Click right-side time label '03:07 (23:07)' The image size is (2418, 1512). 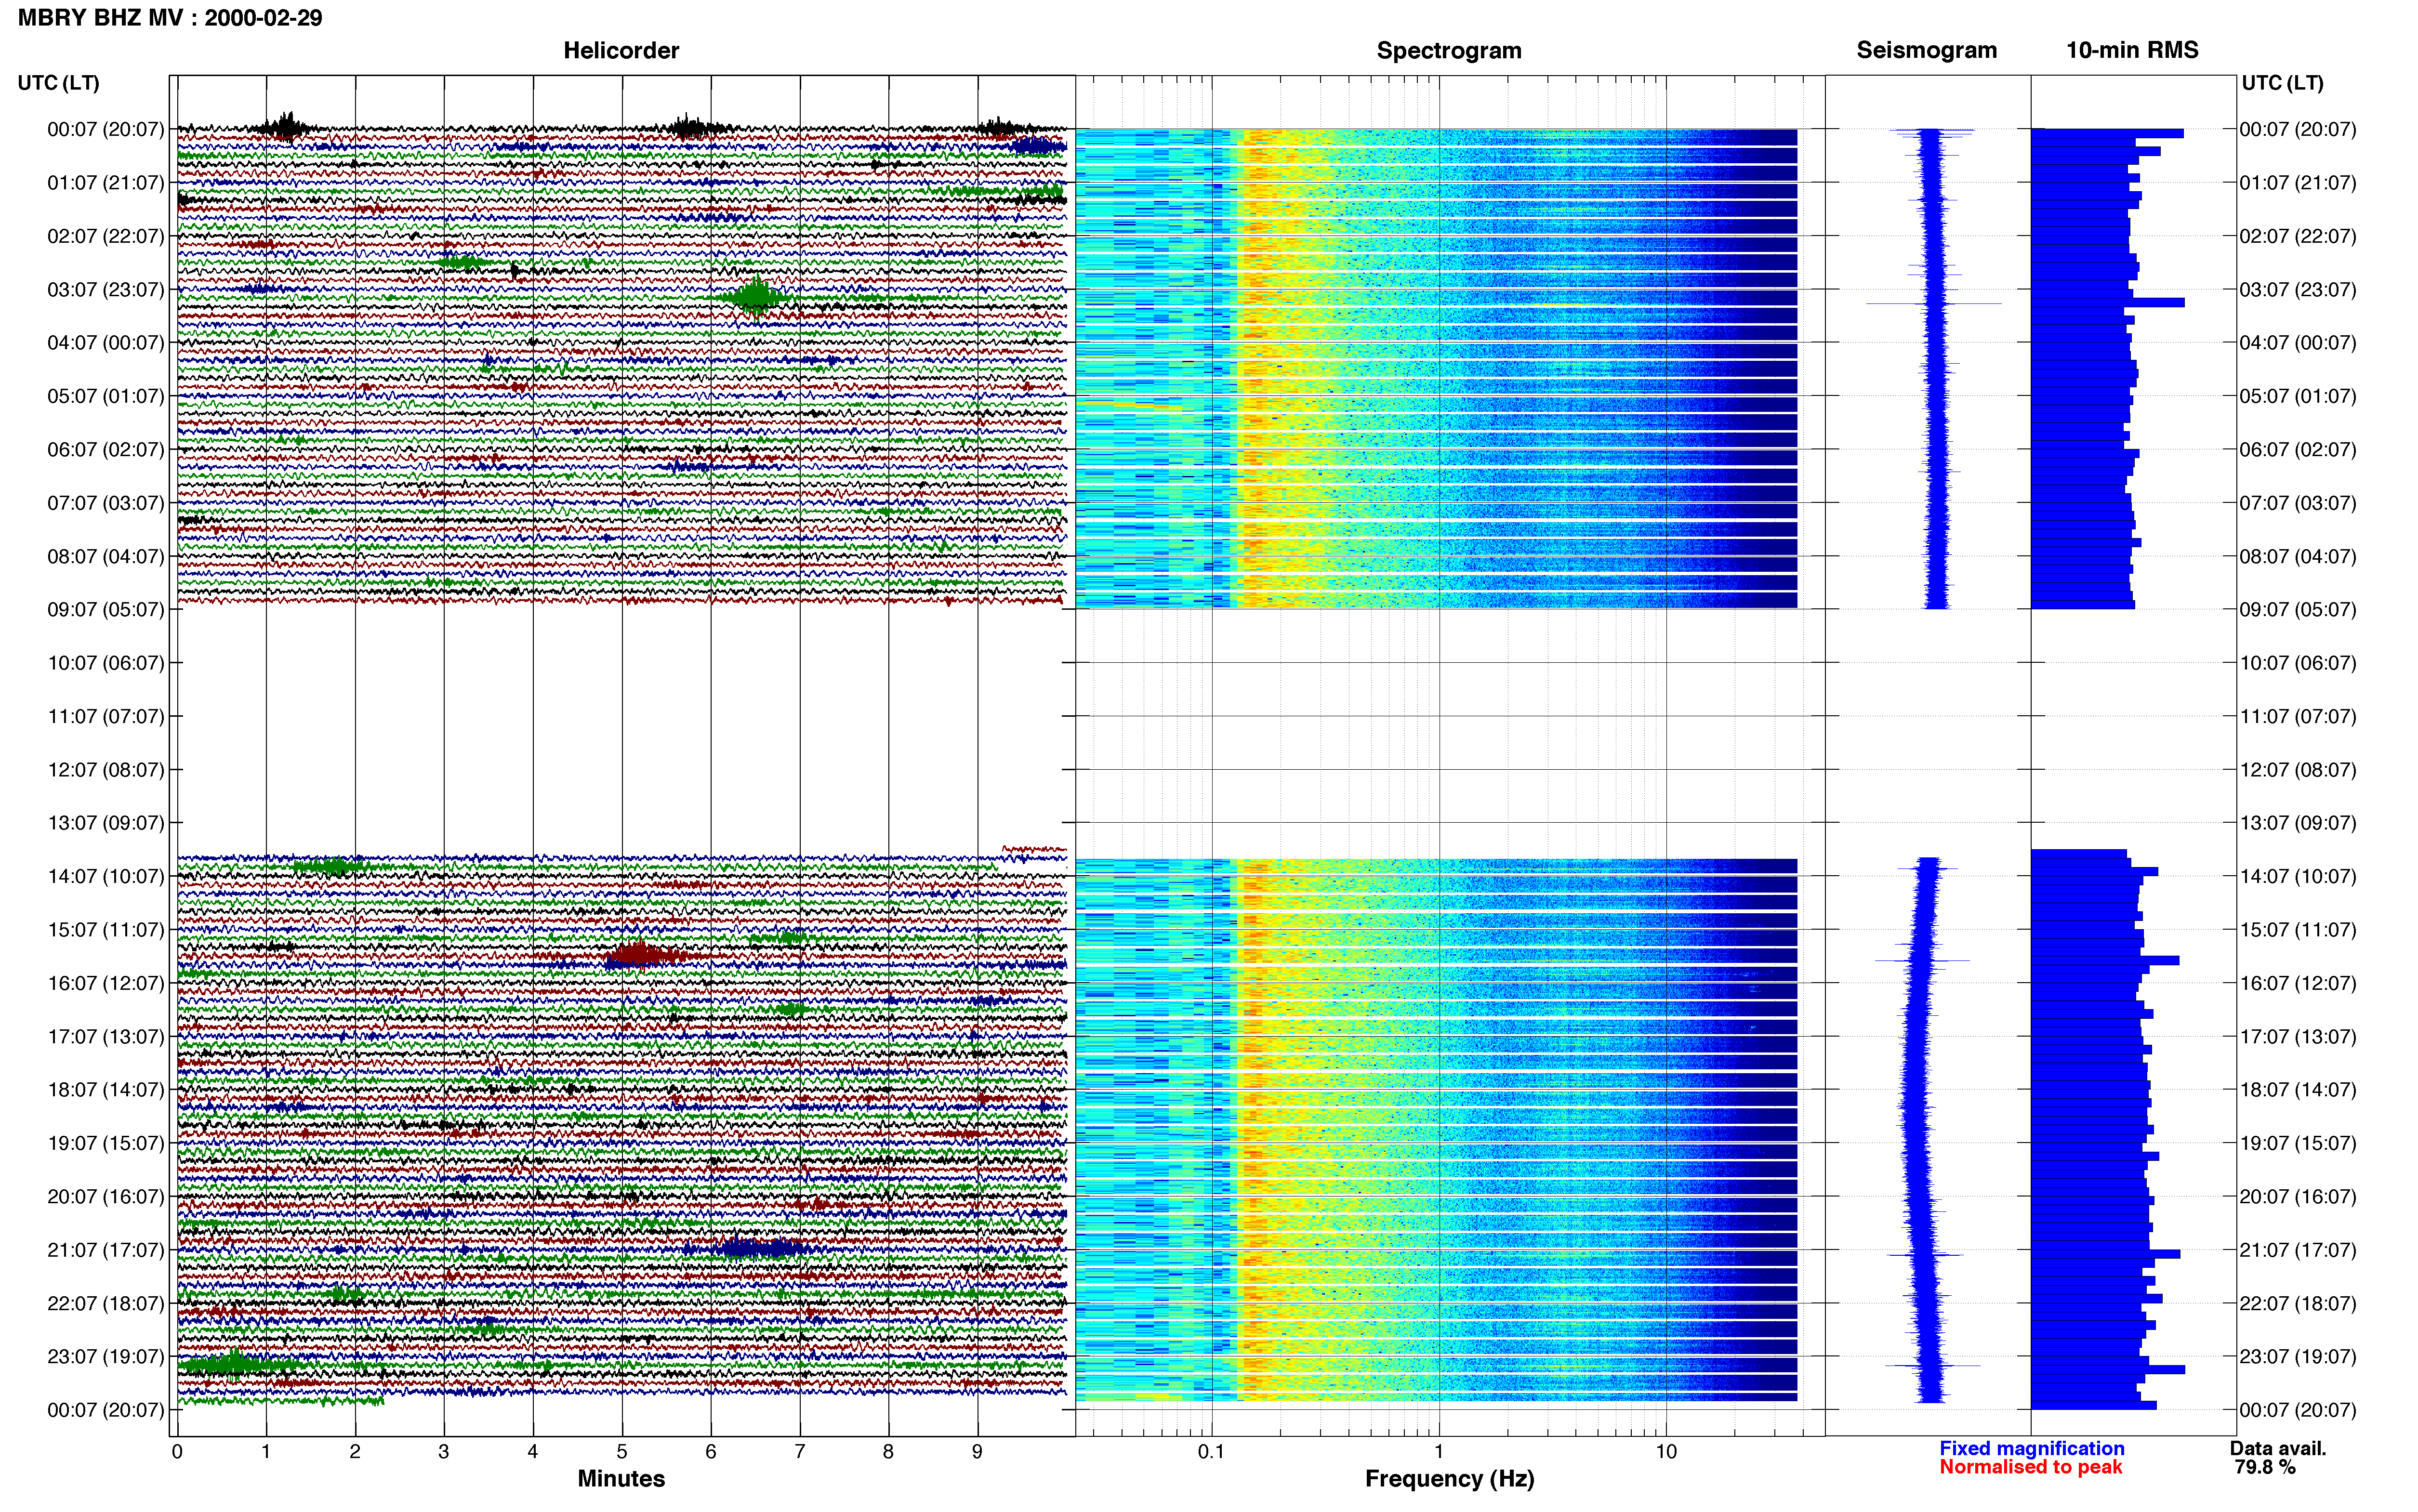pos(2298,289)
